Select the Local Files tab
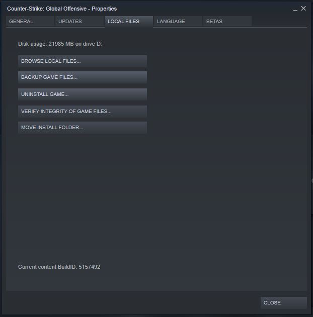This screenshot has width=313, height=317. click(129, 22)
